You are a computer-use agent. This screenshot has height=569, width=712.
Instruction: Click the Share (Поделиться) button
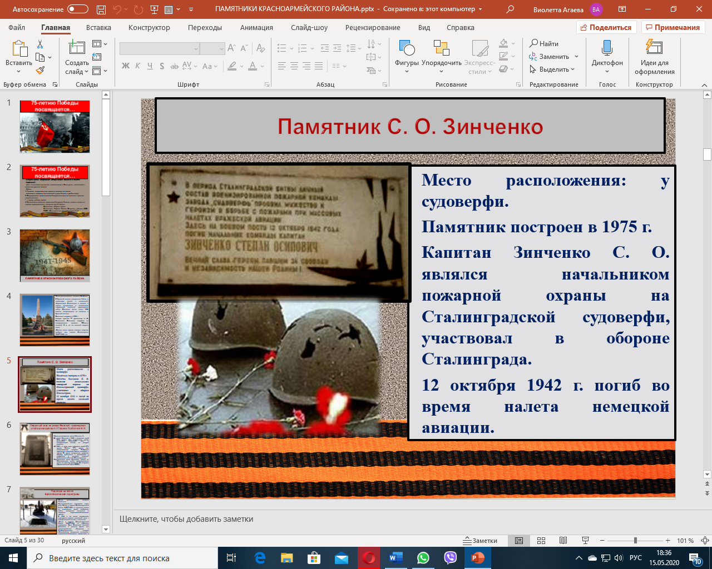(606, 28)
